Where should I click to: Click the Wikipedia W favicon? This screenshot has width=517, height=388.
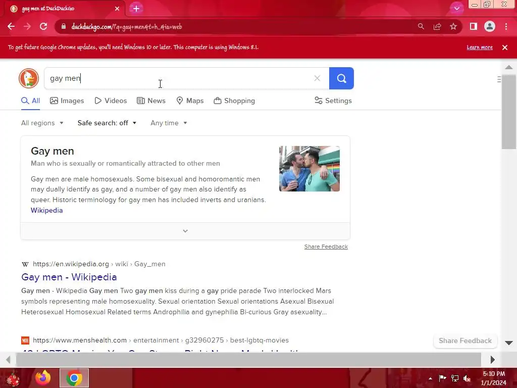25,264
